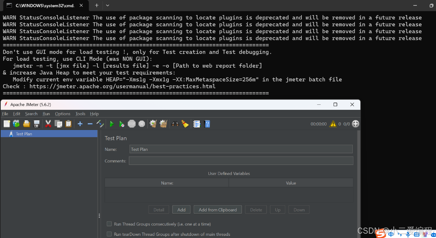Select the cmd.exe terminal tab
436x238 pixels.
pos(45,5)
